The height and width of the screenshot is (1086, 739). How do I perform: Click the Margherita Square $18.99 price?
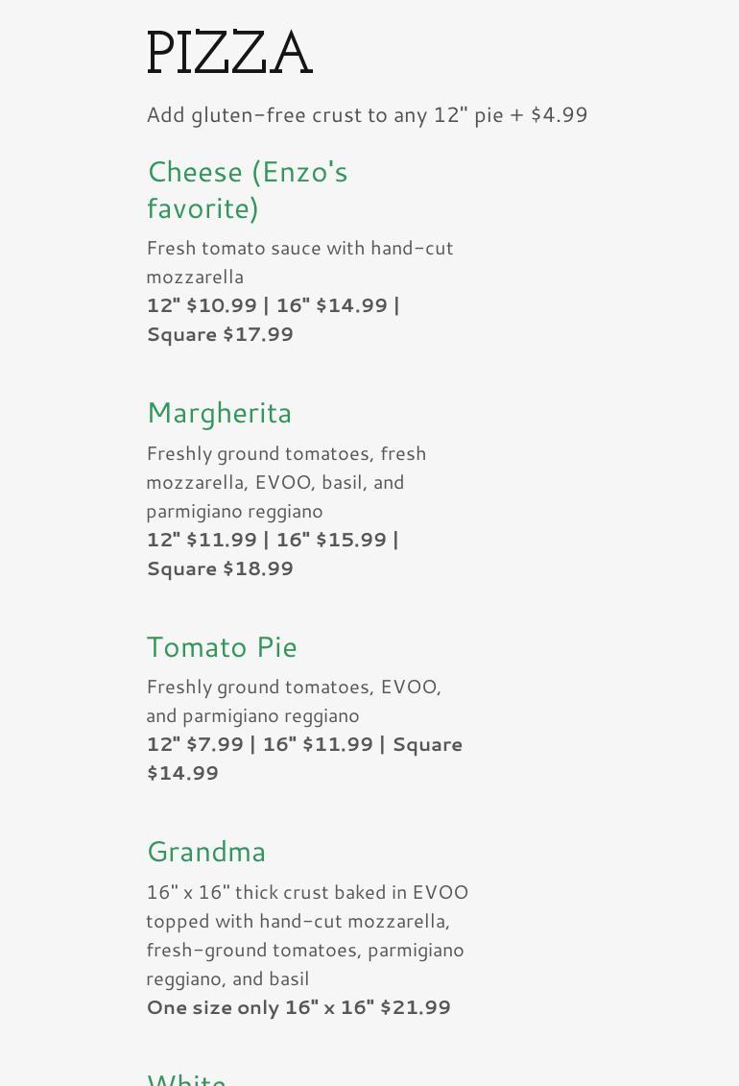click(x=220, y=568)
